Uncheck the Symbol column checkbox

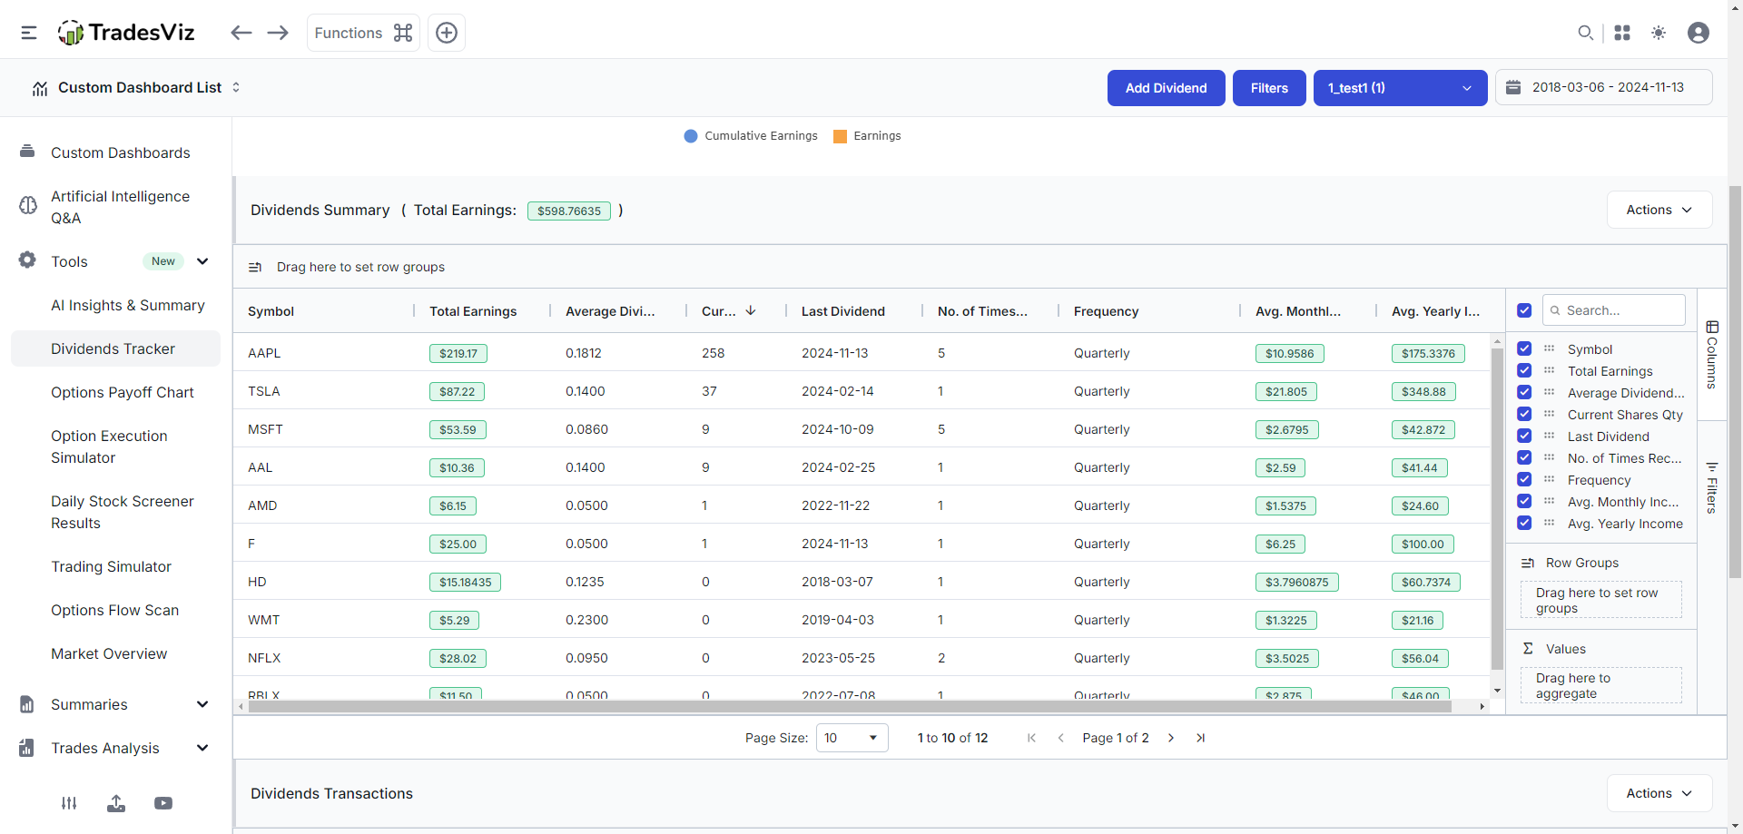1524,348
